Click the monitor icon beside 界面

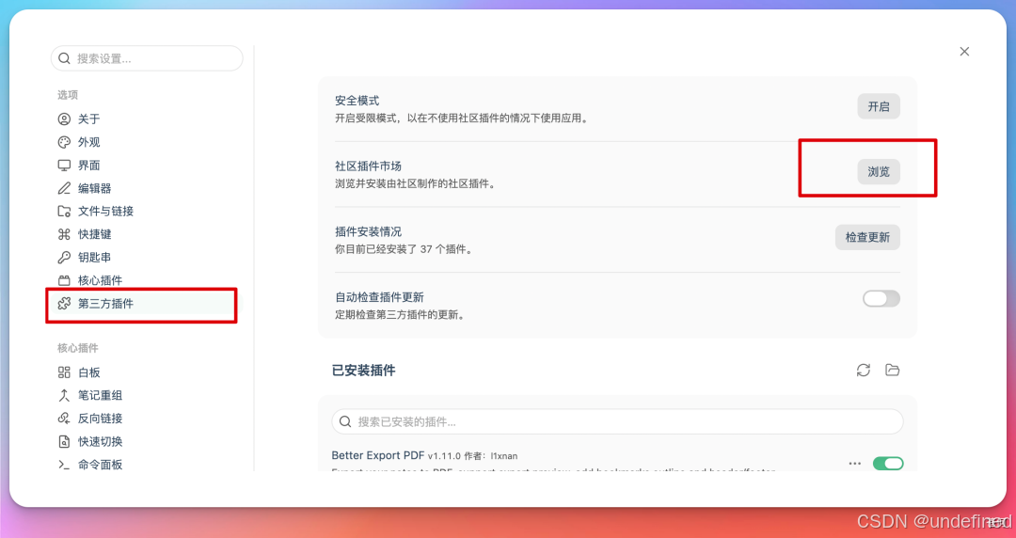pyautogui.click(x=64, y=166)
